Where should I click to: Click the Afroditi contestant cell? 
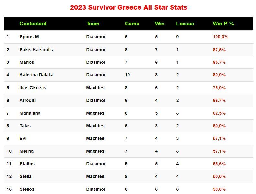point(28,100)
